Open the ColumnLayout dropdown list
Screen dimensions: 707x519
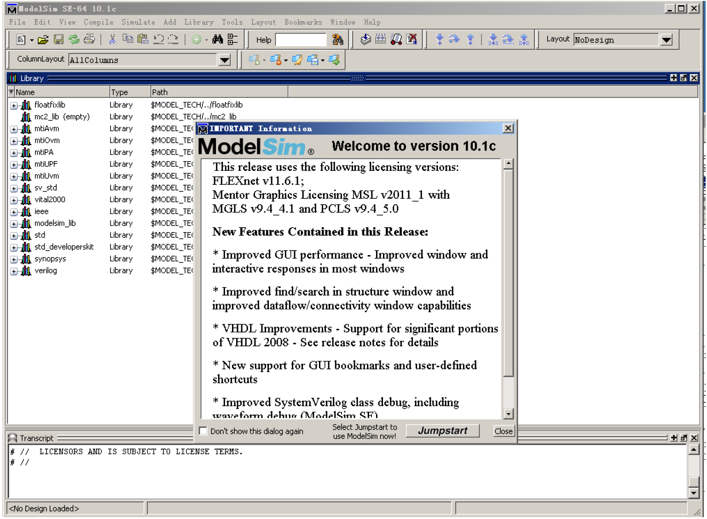(x=224, y=60)
